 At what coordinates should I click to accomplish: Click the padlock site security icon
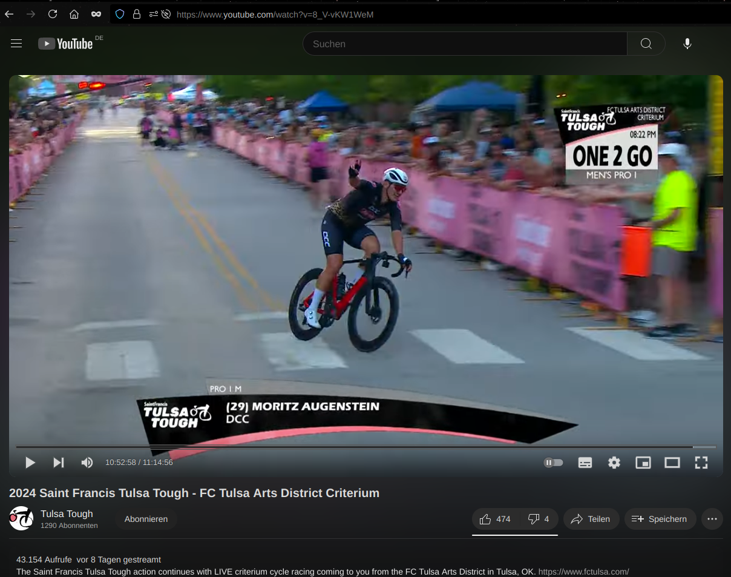(x=137, y=14)
